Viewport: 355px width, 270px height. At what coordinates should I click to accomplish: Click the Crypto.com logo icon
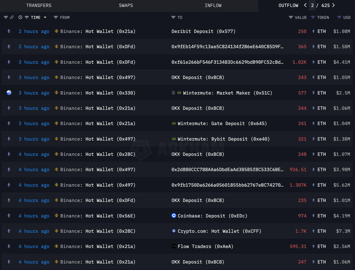pos(174,231)
